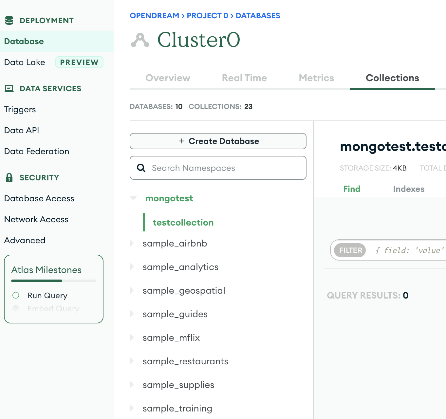446x419 pixels.
Task: Open Database in the sidebar
Action: tap(57, 41)
